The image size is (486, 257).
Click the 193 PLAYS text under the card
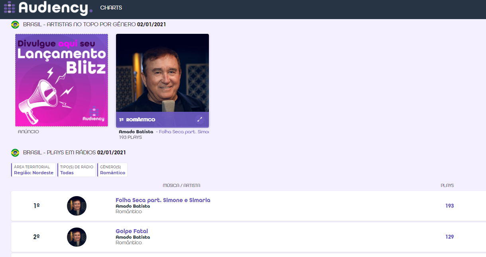pos(130,137)
